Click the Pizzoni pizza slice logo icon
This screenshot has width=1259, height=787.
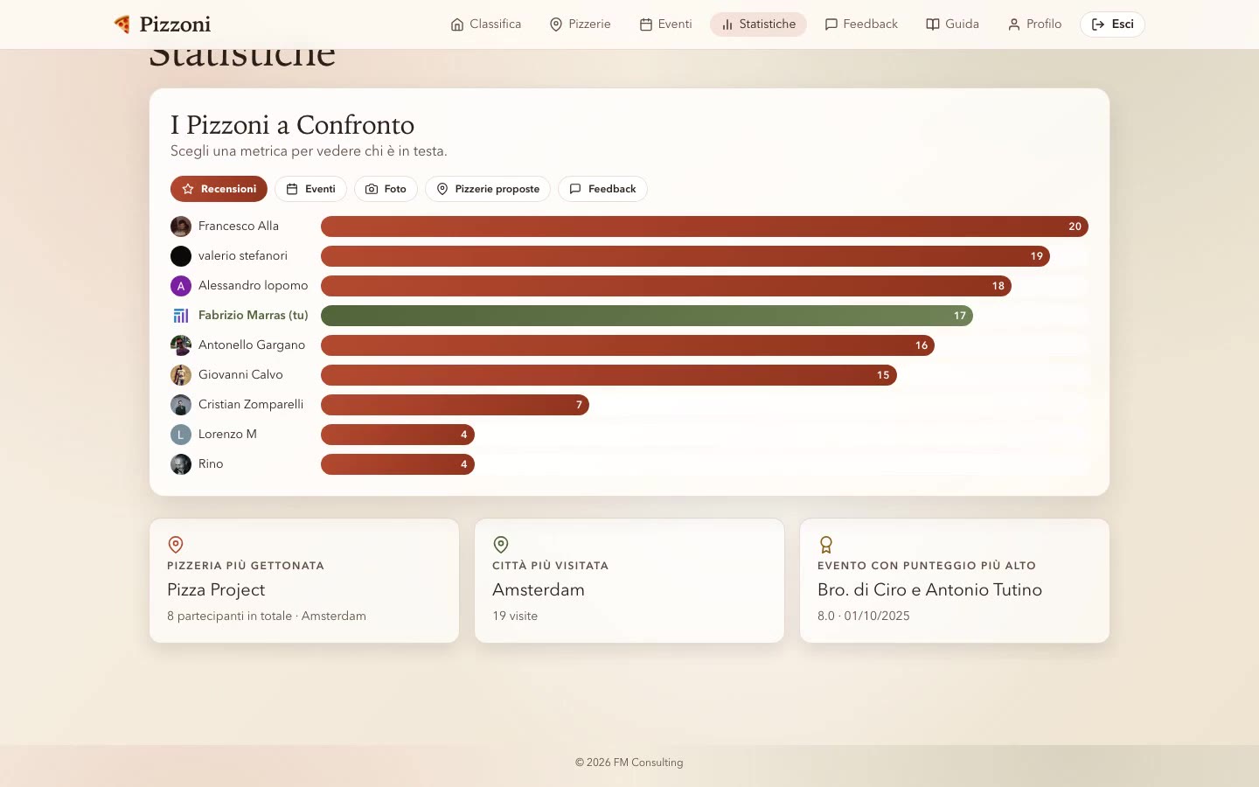click(122, 24)
